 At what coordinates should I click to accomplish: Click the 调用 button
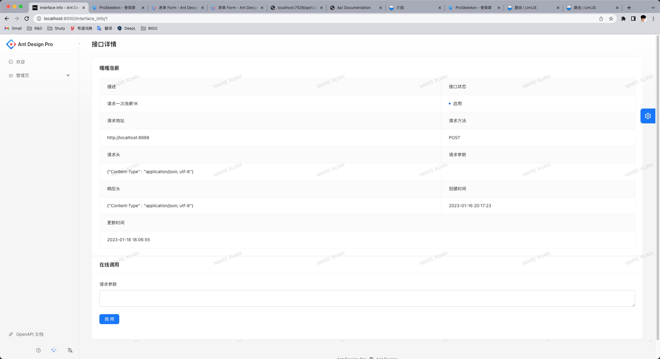(109, 319)
